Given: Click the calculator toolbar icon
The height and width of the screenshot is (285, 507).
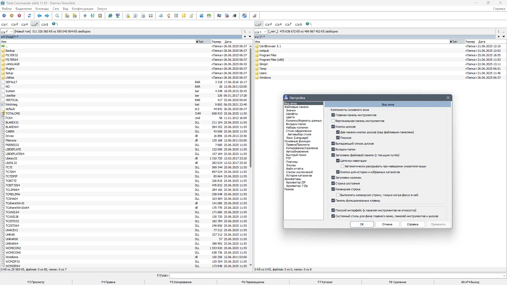Looking at the screenshot, I should click(176, 16).
